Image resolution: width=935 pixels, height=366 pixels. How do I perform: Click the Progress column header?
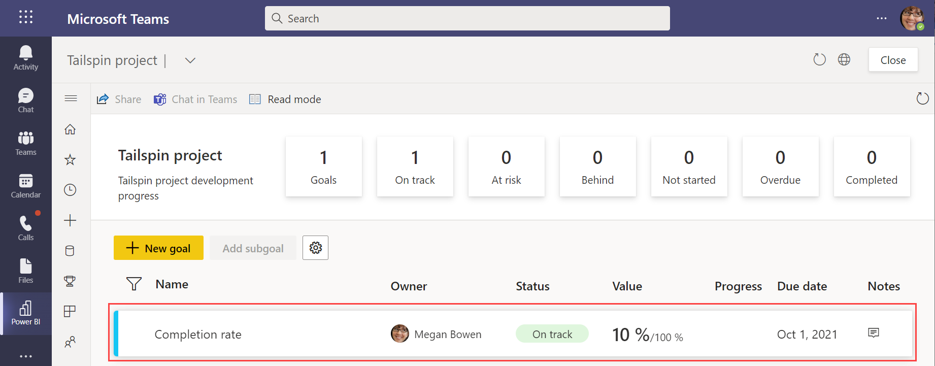pyautogui.click(x=738, y=286)
